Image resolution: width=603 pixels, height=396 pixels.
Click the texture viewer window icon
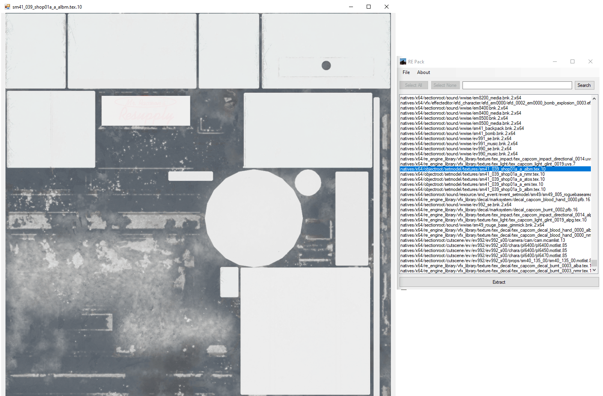pyautogui.click(x=7, y=7)
